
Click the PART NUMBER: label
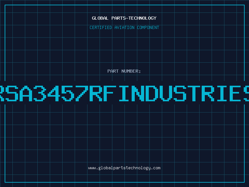124,71
